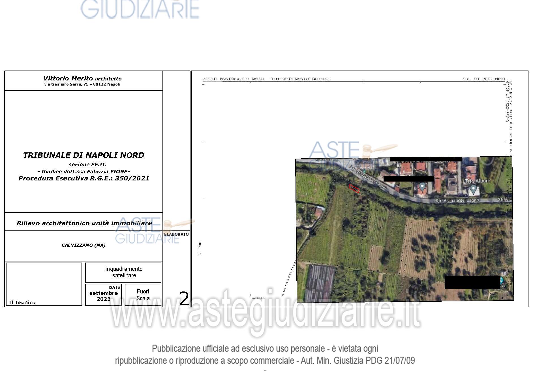The height and width of the screenshot is (377, 533).
Task: Click the horizontal "Str. Vicinale del Lagno" road label
Action: click(x=457, y=200)
